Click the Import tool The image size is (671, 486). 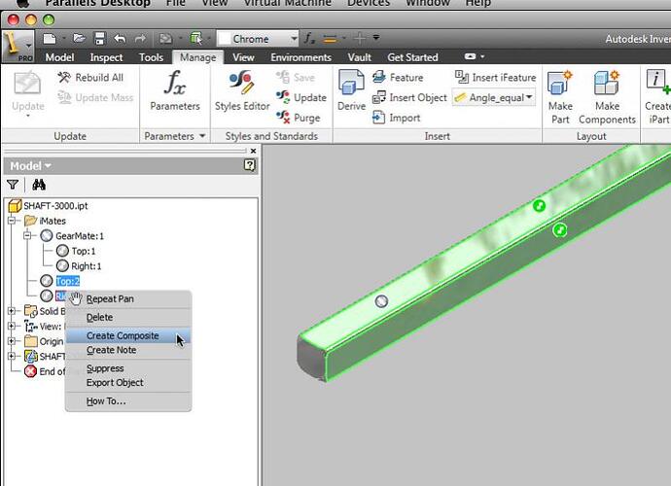[396, 118]
